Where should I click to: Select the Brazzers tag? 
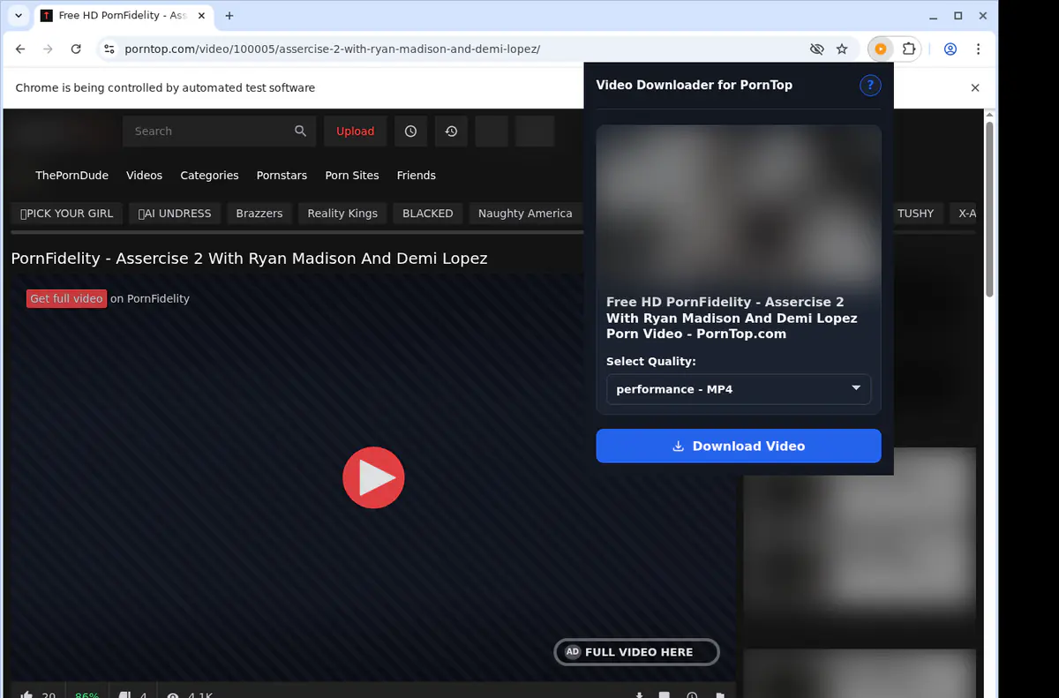tap(259, 214)
